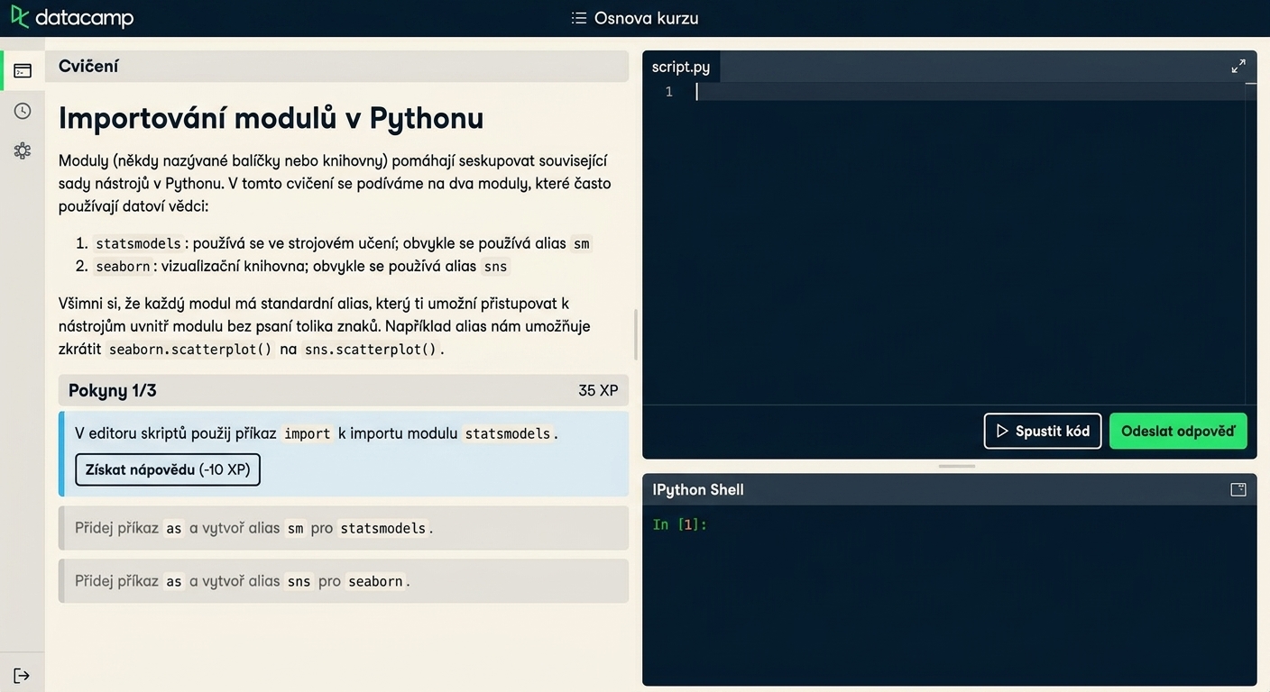Submit answer with Odeslat odpověď
This screenshot has width=1270, height=692.
coord(1178,431)
